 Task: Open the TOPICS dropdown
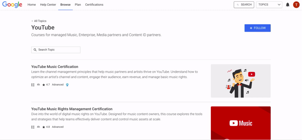pyautogui.click(x=269, y=5)
